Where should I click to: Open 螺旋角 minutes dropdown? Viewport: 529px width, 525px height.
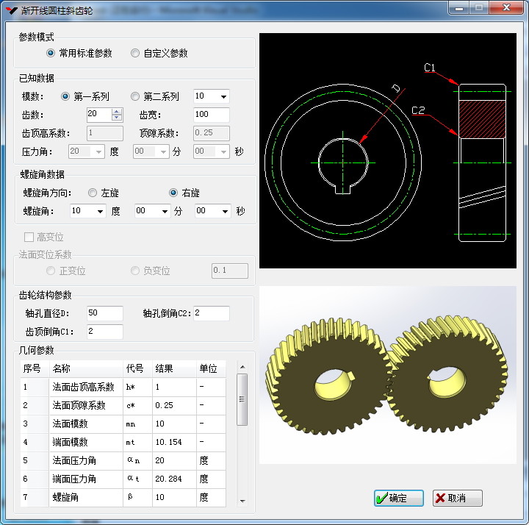tap(165, 211)
